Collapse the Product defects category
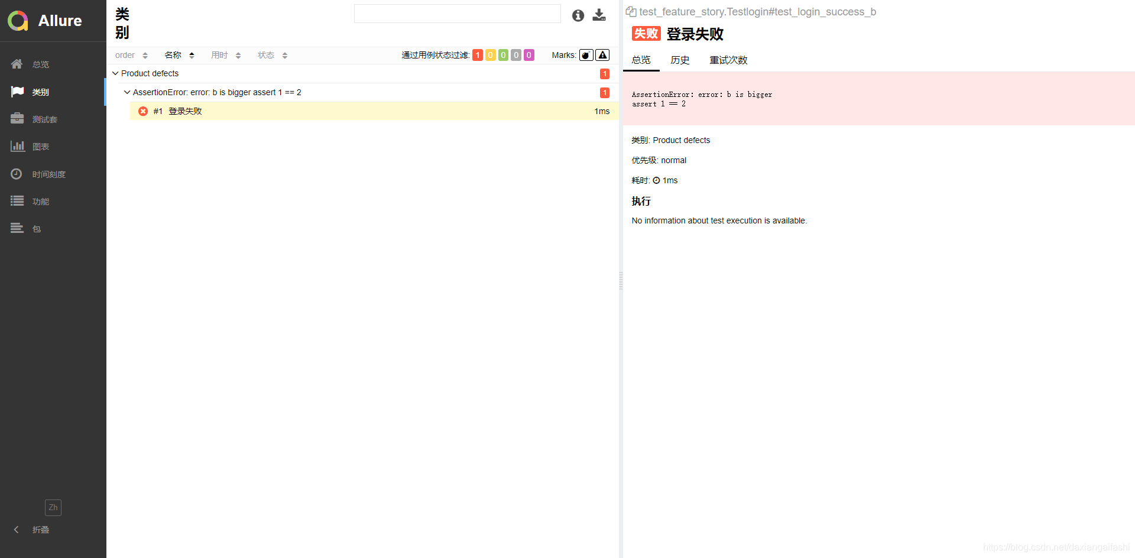This screenshot has width=1135, height=558. point(115,73)
